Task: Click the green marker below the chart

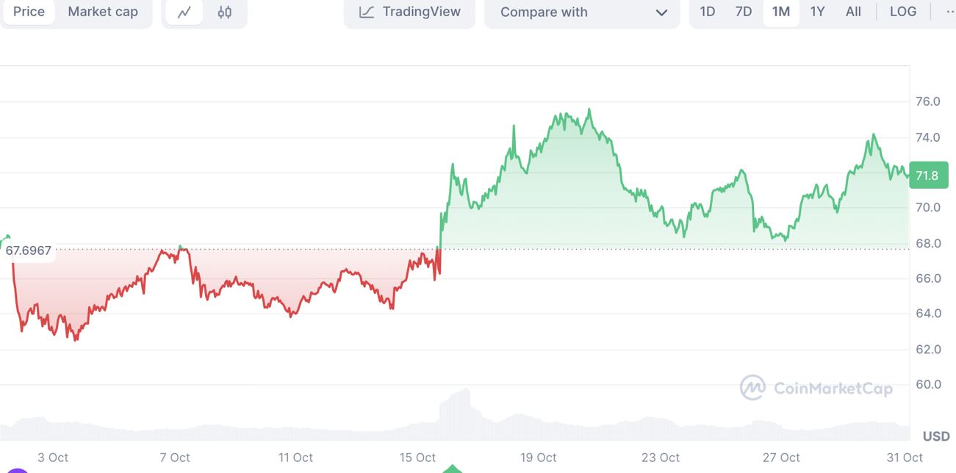Action: pyautogui.click(x=453, y=469)
